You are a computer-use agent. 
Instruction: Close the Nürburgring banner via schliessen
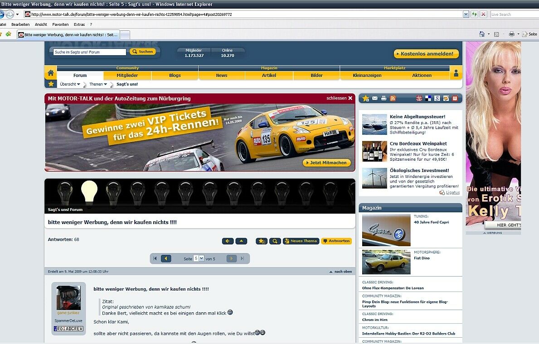(x=339, y=98)
